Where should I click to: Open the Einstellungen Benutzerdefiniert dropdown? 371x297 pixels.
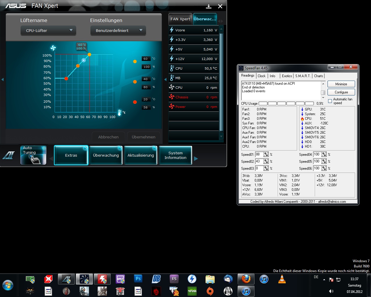118,30
